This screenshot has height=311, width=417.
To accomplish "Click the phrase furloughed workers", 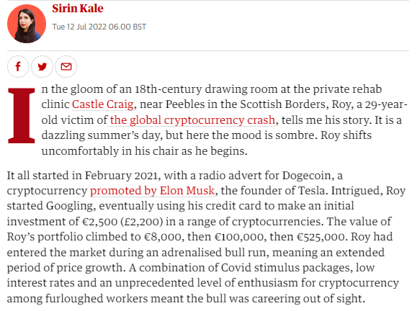I will (97, 299).
